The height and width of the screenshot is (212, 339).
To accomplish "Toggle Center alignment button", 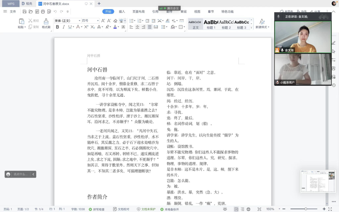I will [x=137, y=27].
